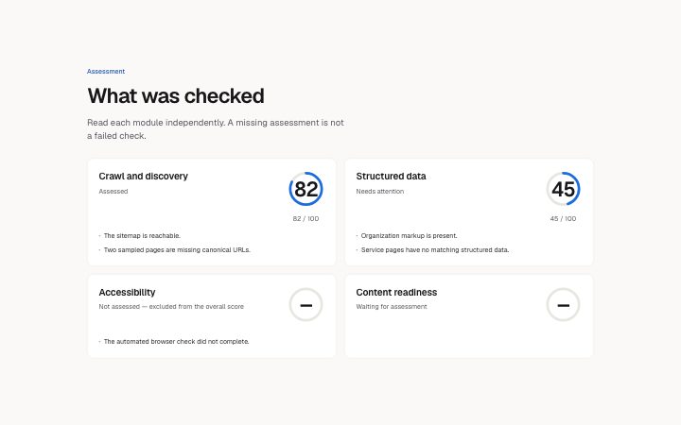Click the "Waiting for assessment" status text
Screen dimensions: 681x425
[392, 307]
